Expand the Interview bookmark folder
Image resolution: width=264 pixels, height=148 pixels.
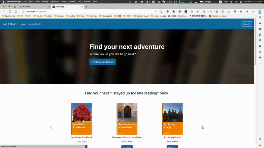click(x=92, y=16)
